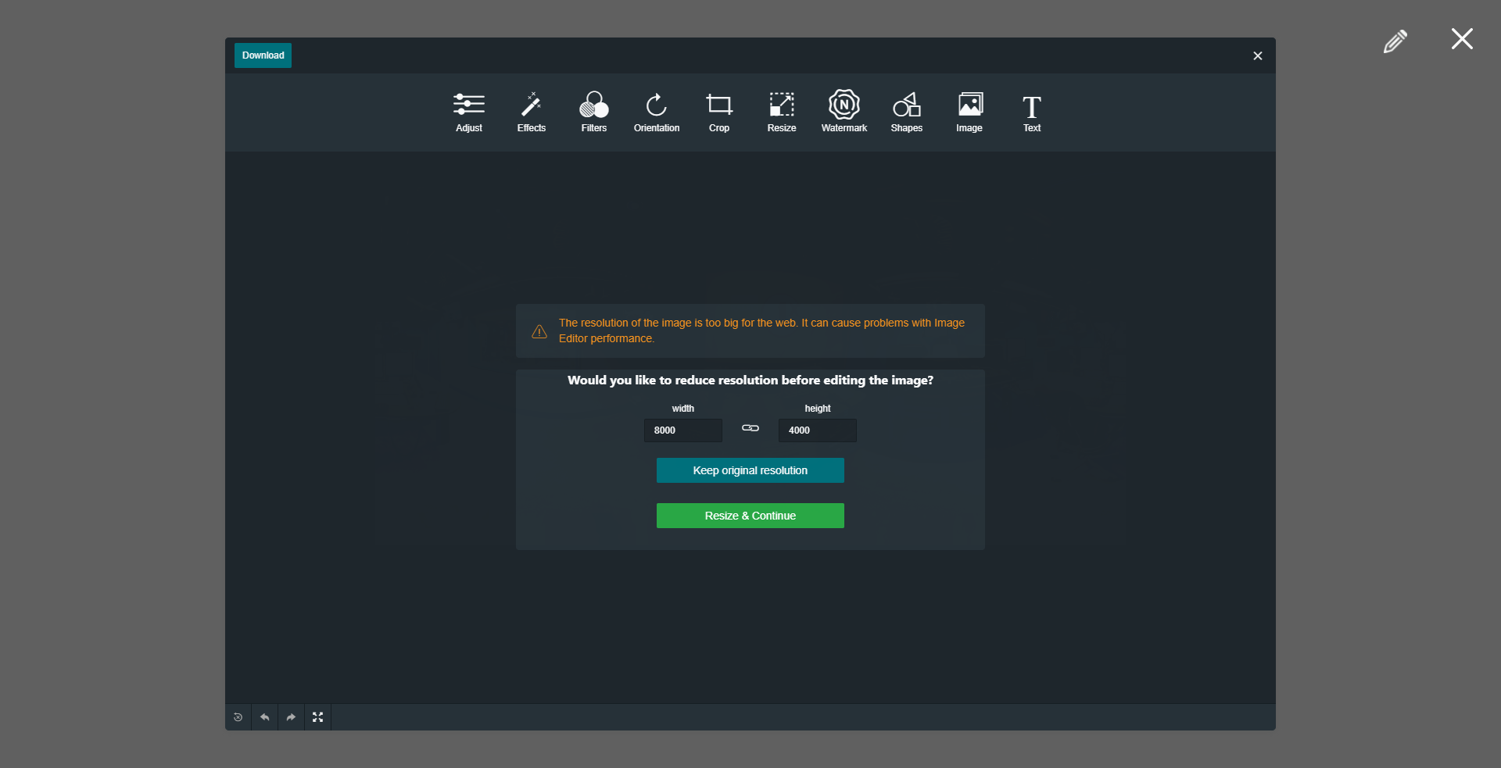Click the pencil edit icon outside the editor
This screenshot has width=1501, height=768.
pyautogui.click(x=1396, y=41)
